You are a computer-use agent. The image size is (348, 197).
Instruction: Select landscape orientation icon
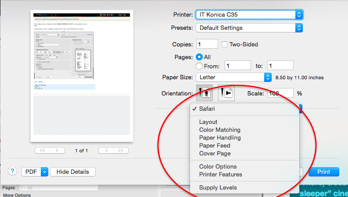click(x=226, y=93)
